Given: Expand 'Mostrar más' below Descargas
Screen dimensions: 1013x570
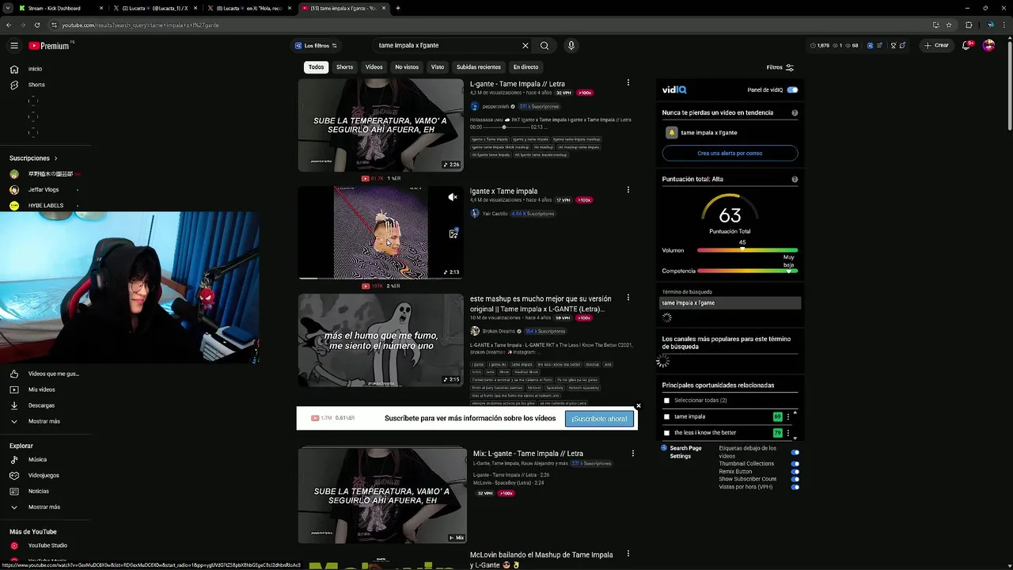Looking at the screenshot, I should pos(44,421).
